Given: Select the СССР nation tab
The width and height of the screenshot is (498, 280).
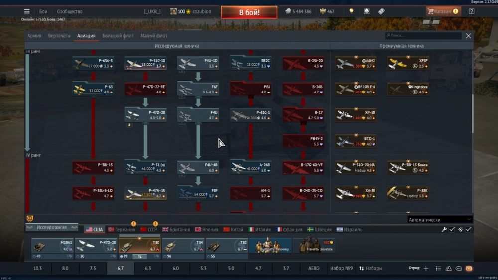Looking at the screenshot, I should tap(149, 229).
